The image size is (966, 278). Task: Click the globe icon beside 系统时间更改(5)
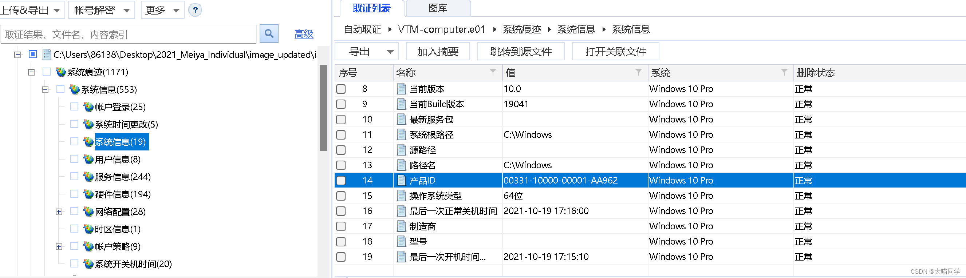pos(88,124)
